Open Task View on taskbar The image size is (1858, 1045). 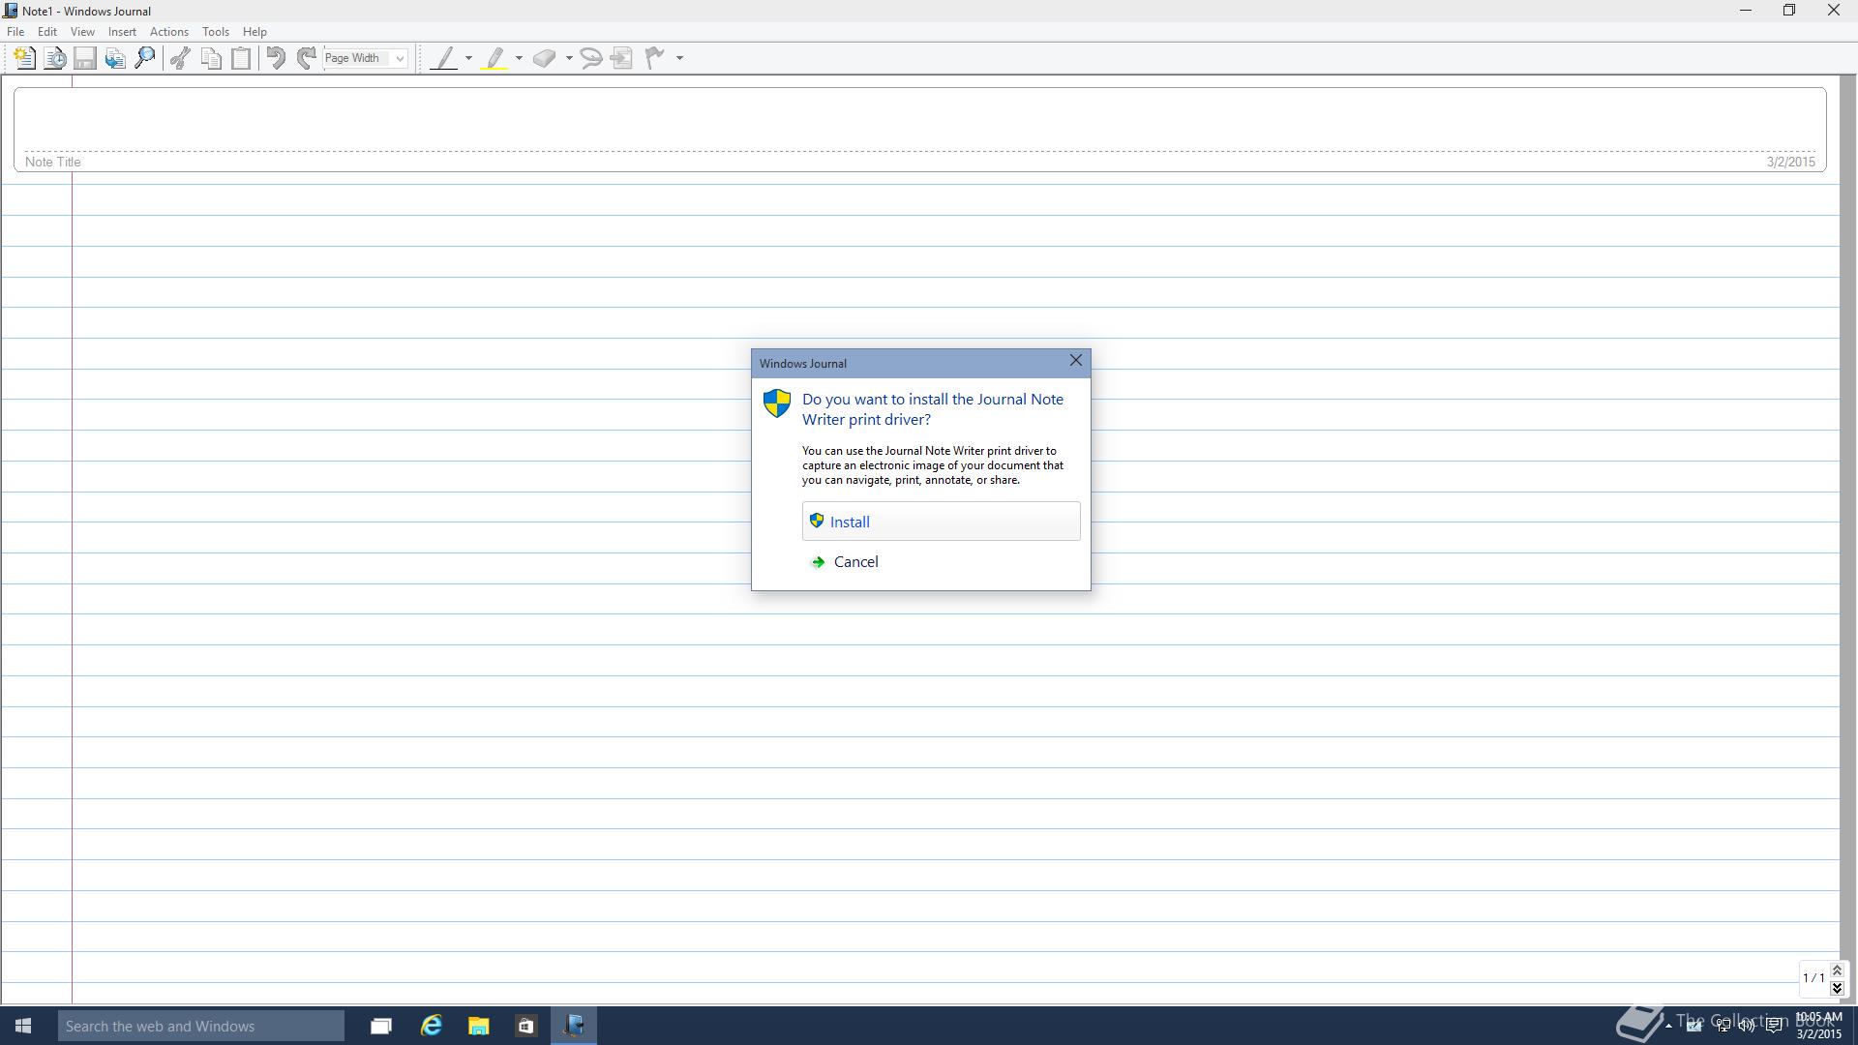(x=381, y=1026)
